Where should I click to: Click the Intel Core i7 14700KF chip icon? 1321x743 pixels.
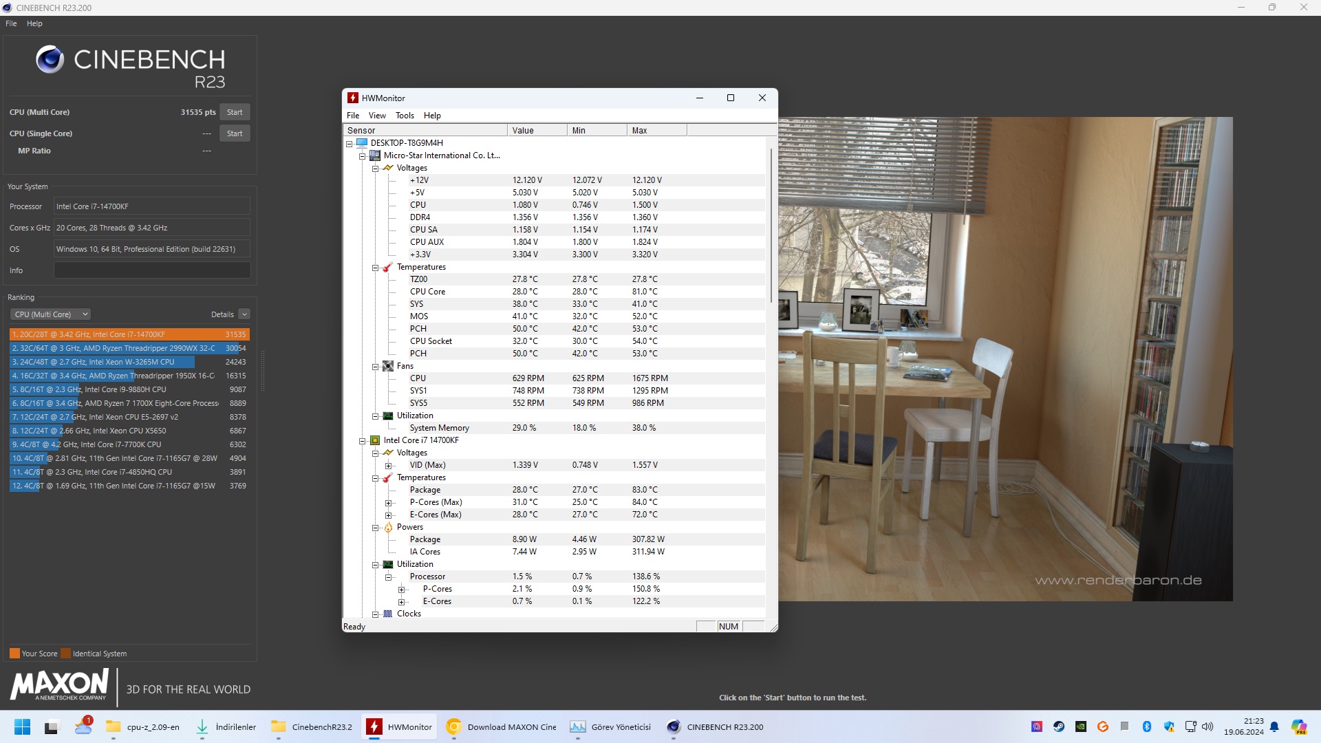375,440
